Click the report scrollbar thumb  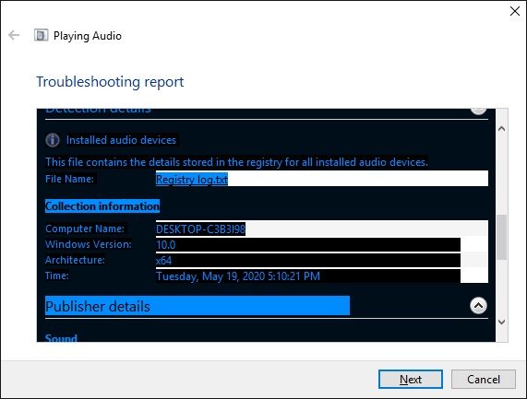[502, 237]
